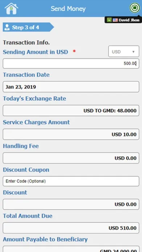
Task: Click the Service Charges USD 10.00 field
Action: (x=71, y=134)
